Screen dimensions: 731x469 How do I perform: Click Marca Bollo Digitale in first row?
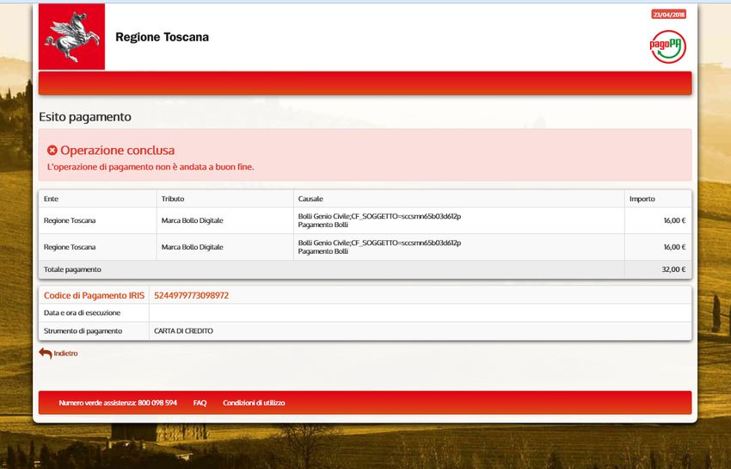[192, 220]
